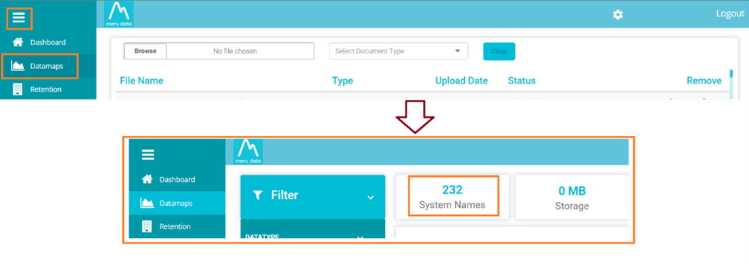Screen dimensions: 749x270
Task: Click the Type column header
Action: 342,81
